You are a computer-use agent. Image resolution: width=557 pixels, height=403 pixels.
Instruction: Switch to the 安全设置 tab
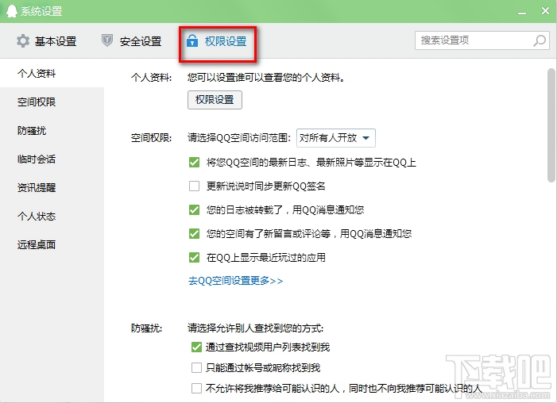tap(132, 40)
